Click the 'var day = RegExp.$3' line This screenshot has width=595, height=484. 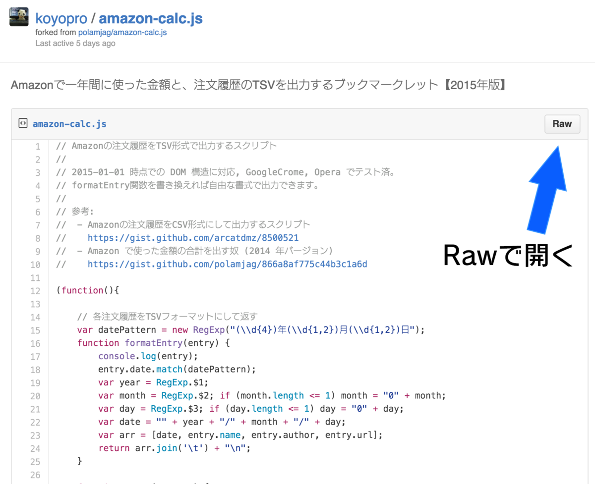251,409
